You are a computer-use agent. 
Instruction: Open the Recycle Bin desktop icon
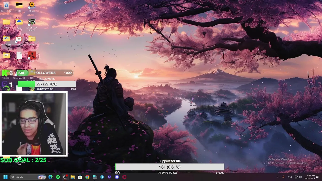pyautogui.click(x=6, y=7)
